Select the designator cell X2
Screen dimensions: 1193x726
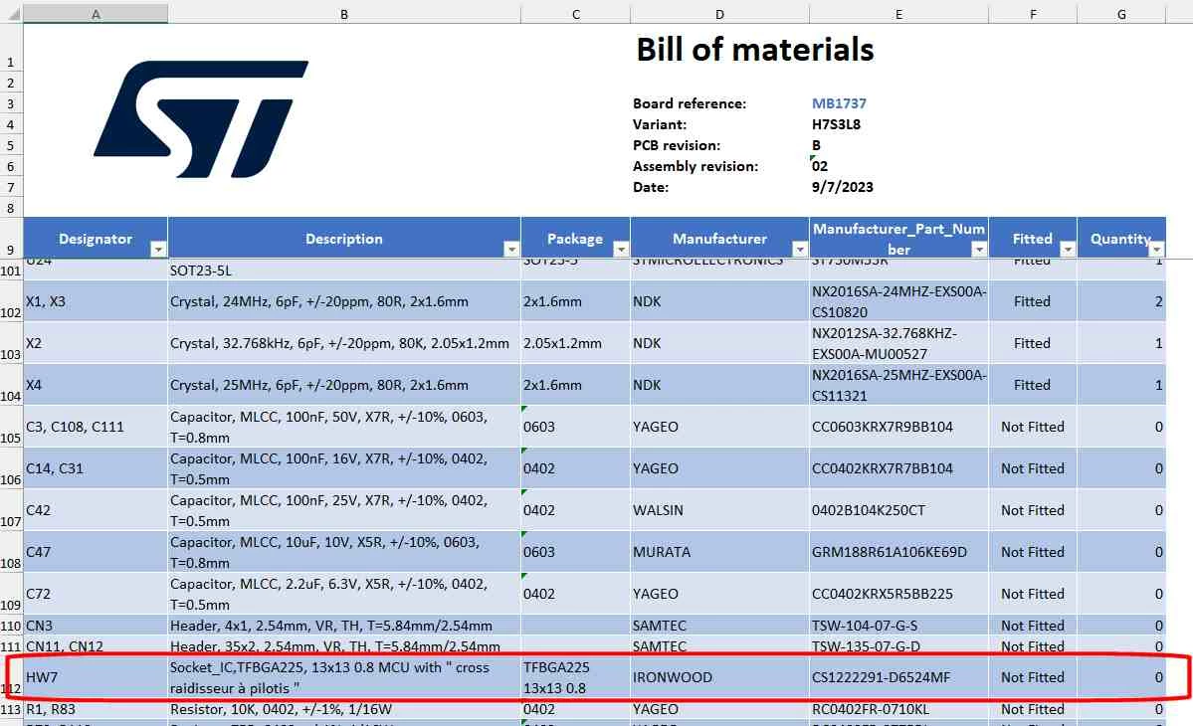pyautogui.click(x=96, y=344)
